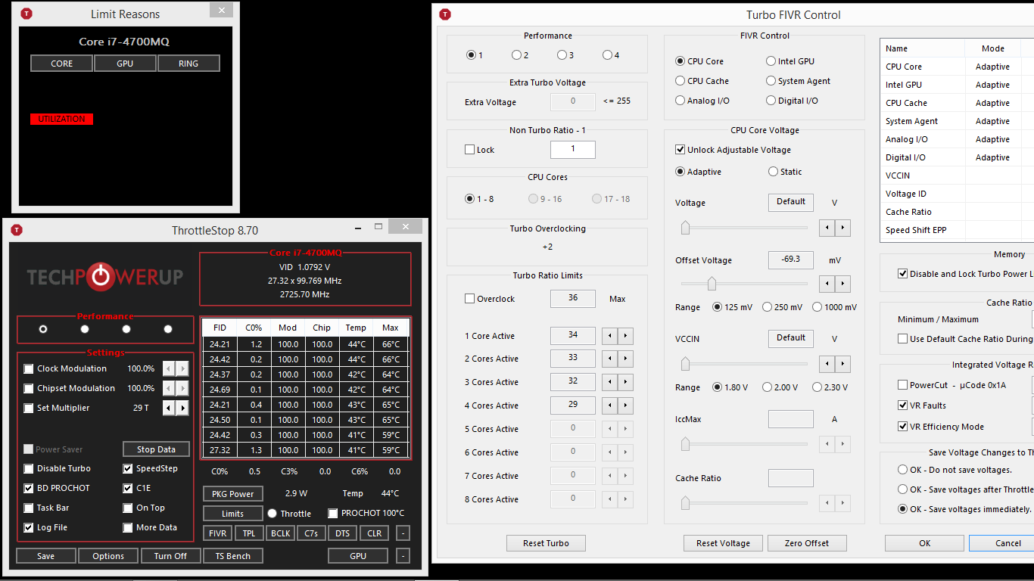Select the CPU Cache radio option
1034x581 pixels.
681,81
